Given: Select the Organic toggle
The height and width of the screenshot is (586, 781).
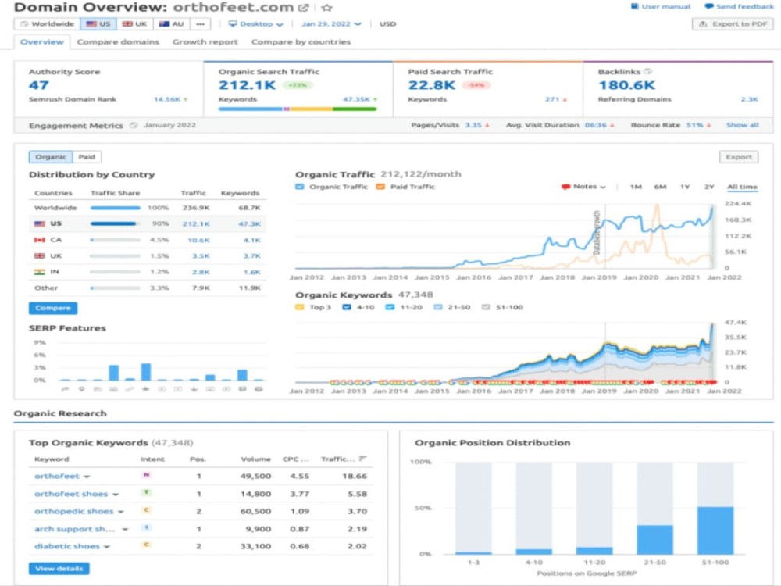Looking at the screenshot, I should pyautogui.click(x=50, y=157).
